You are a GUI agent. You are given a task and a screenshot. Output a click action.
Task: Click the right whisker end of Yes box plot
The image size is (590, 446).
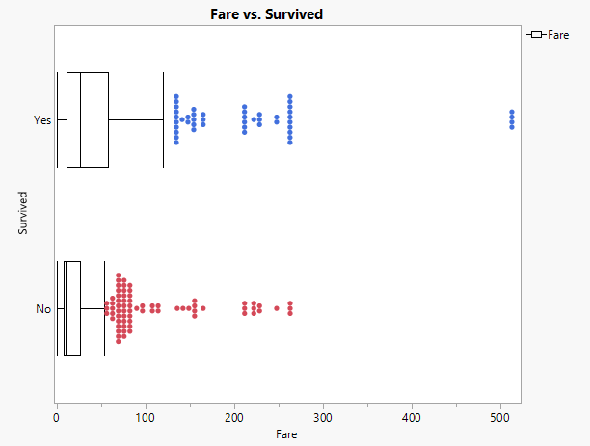pos(163,120)
